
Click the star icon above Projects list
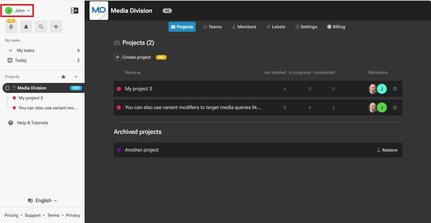63,76
